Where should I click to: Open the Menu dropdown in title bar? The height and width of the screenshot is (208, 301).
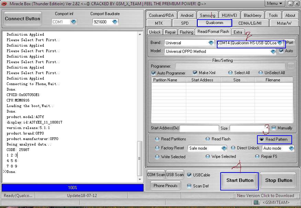(x=275, y=3)
